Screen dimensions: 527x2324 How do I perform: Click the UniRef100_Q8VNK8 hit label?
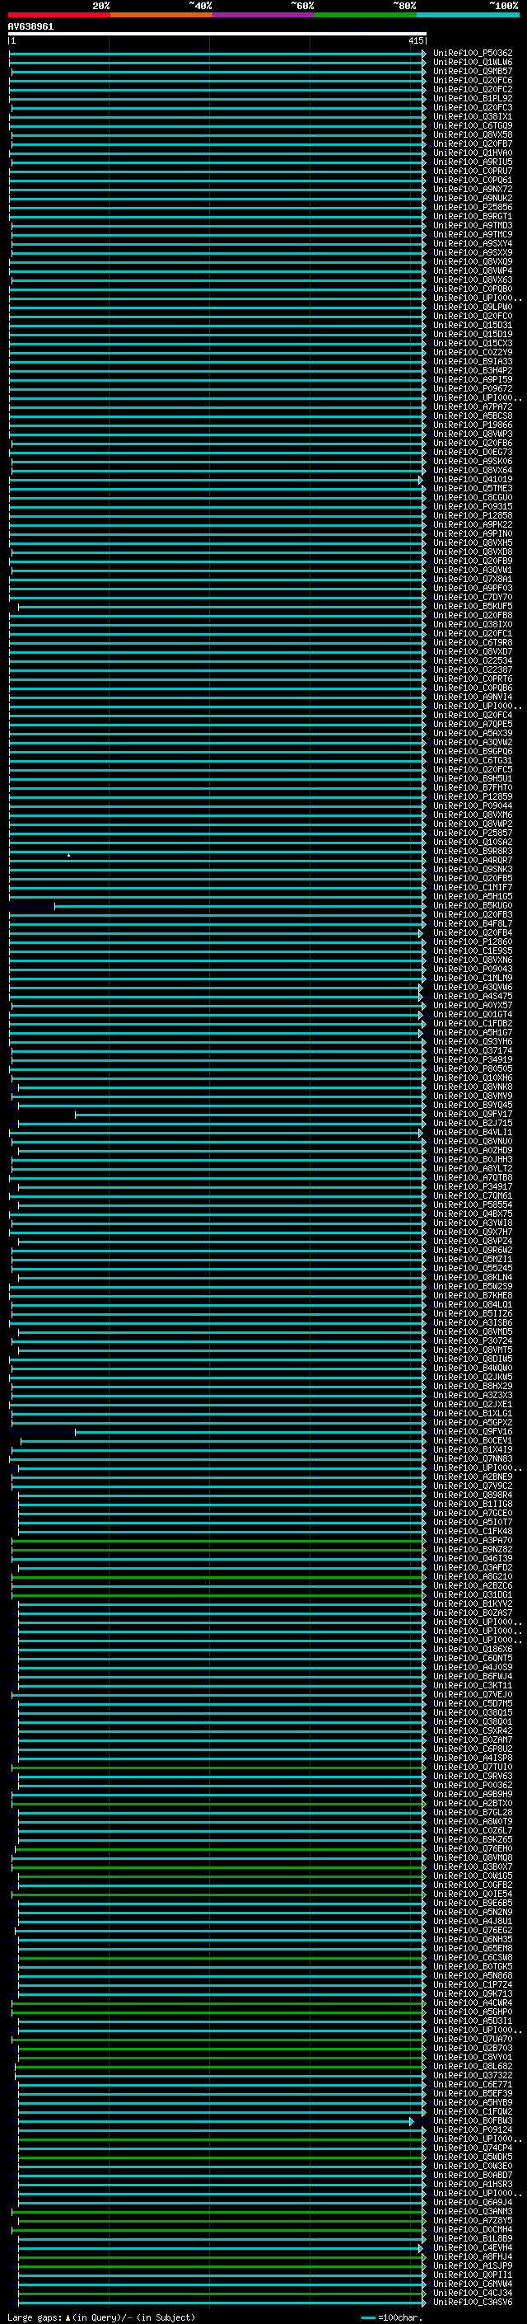(473, 1087)
